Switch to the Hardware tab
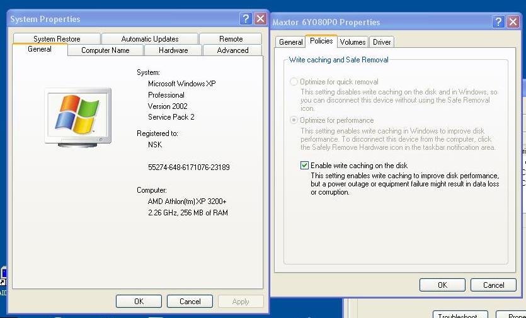 [173, 50]
